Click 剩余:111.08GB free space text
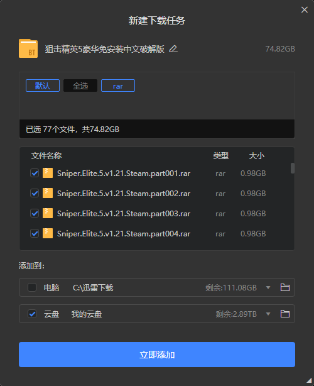314x386 pixels. [x=231, y=287]
